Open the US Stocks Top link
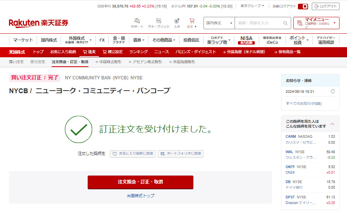 click(x=140, y=196)
